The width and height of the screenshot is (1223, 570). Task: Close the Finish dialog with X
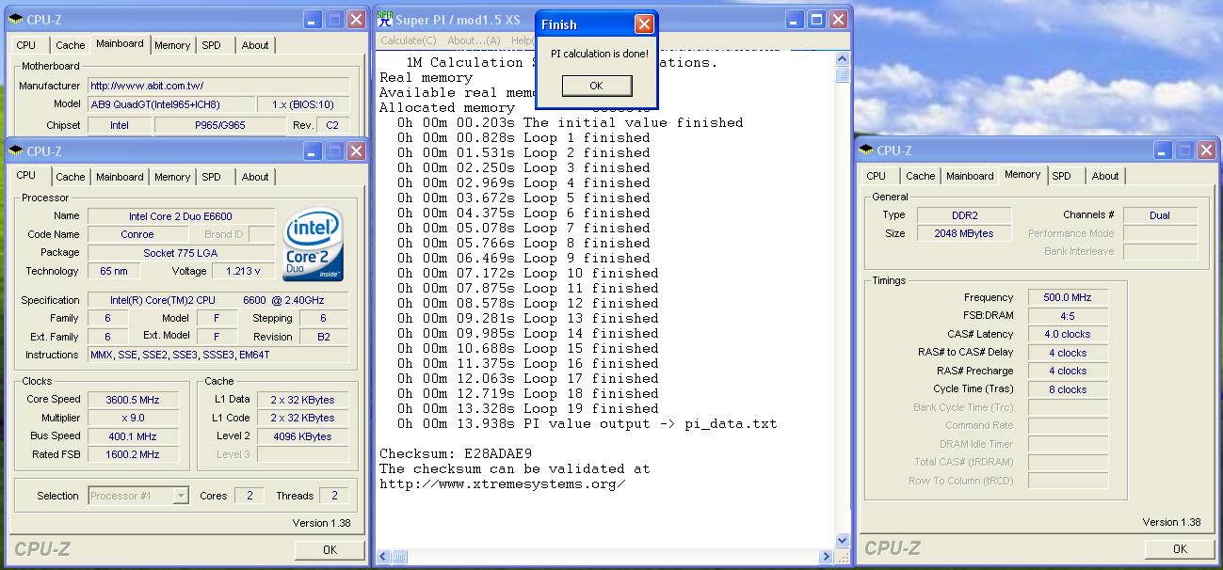pyautogui.click(x=644, y=24)
